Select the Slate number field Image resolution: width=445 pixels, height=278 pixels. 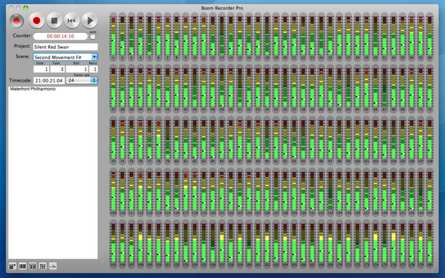(x=40, y=69)
